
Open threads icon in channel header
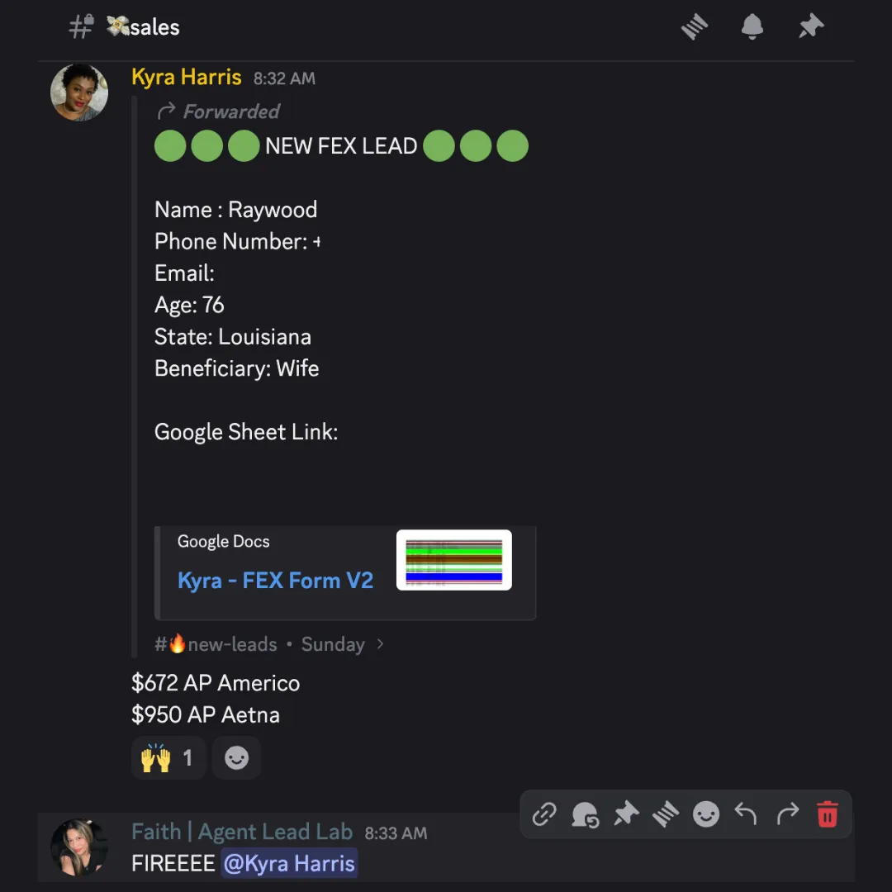[694, 26]
